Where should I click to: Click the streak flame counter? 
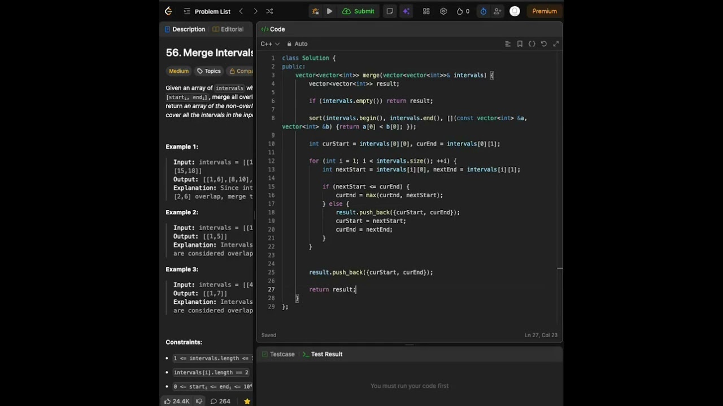[463, 11]
